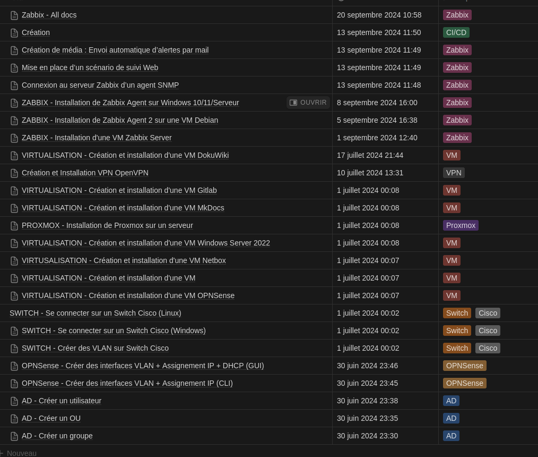Open "Connexion au serveur Zabbix d'un agent SNMP"

100,85
